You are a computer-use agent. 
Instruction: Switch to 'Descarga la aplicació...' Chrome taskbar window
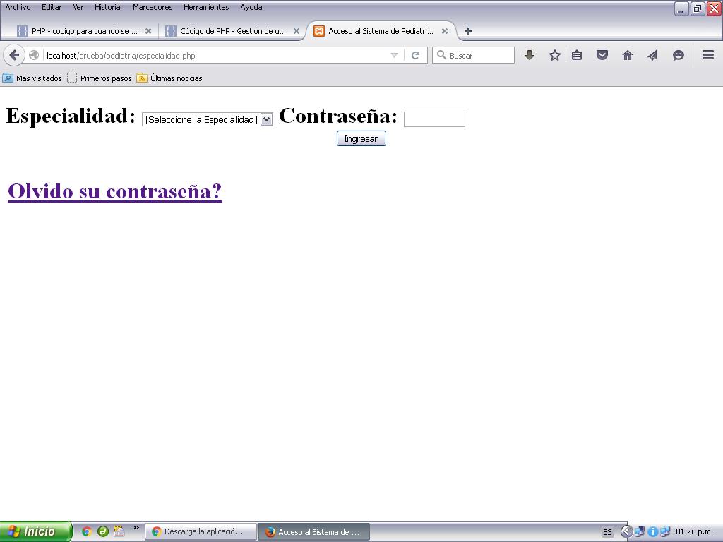[x=201, y=531]
